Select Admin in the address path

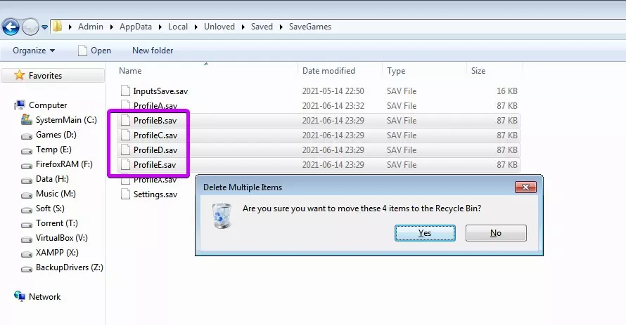click(90, 27)
